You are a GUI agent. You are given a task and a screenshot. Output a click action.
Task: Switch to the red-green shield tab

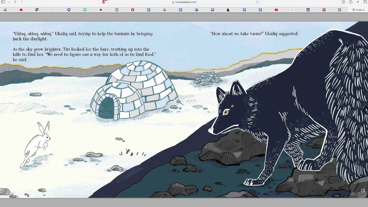(37, 10)
